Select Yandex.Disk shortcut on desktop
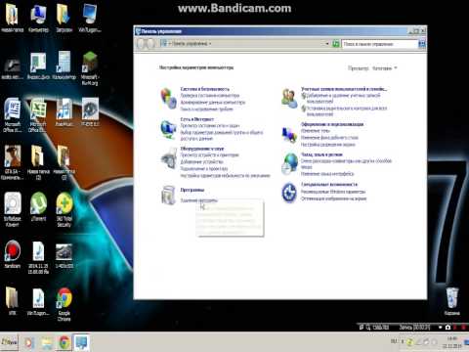 [38, 66]
